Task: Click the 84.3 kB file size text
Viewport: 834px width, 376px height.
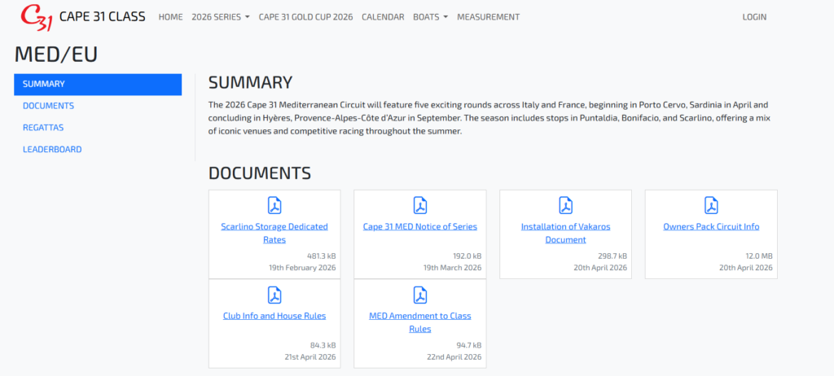Action: coord(323,345)
